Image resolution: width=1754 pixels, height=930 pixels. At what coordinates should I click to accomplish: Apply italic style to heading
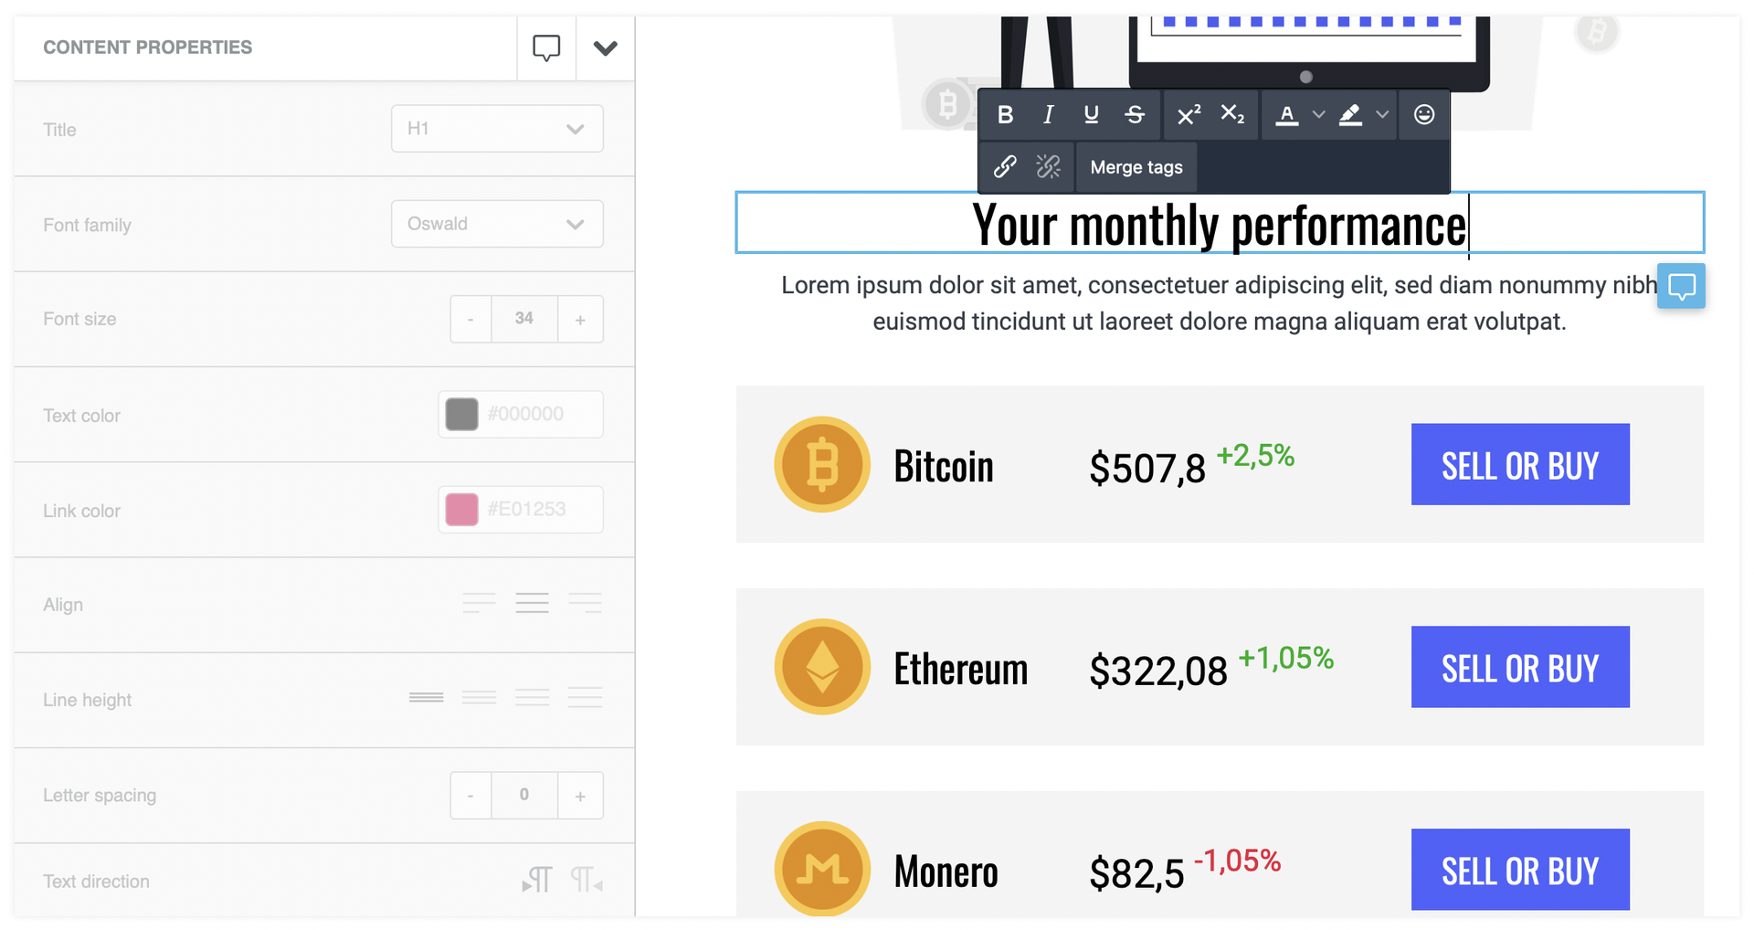point(1048,115)
